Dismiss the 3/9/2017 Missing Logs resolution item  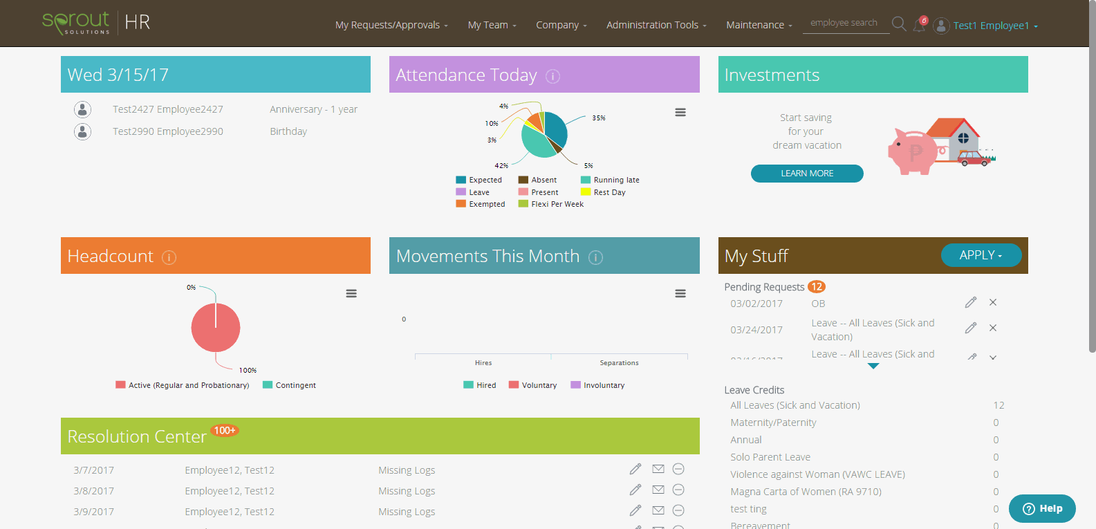click(678, 510)
